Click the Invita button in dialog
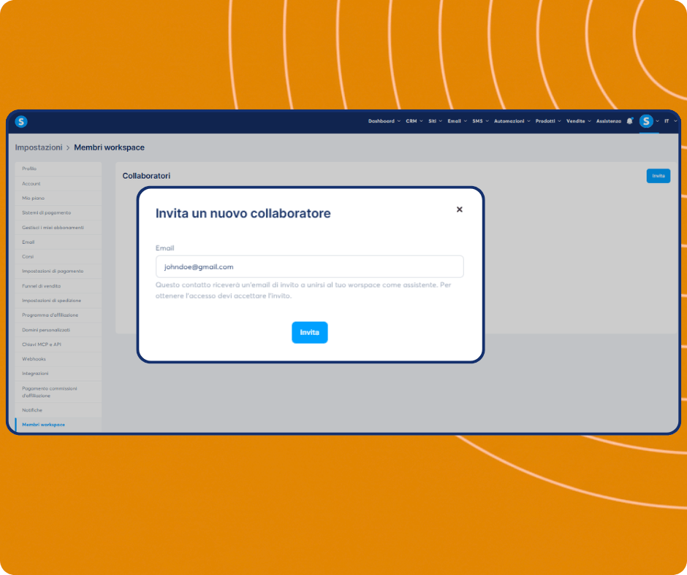This screenshot has height=575, width=687. [309, 333]
